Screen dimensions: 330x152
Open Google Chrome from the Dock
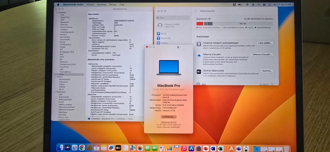82,148
